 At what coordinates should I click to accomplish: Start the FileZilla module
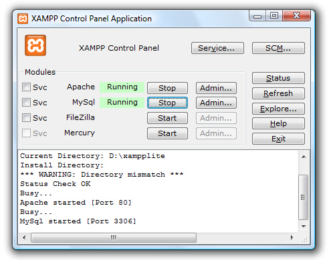(x=167, y=118)
